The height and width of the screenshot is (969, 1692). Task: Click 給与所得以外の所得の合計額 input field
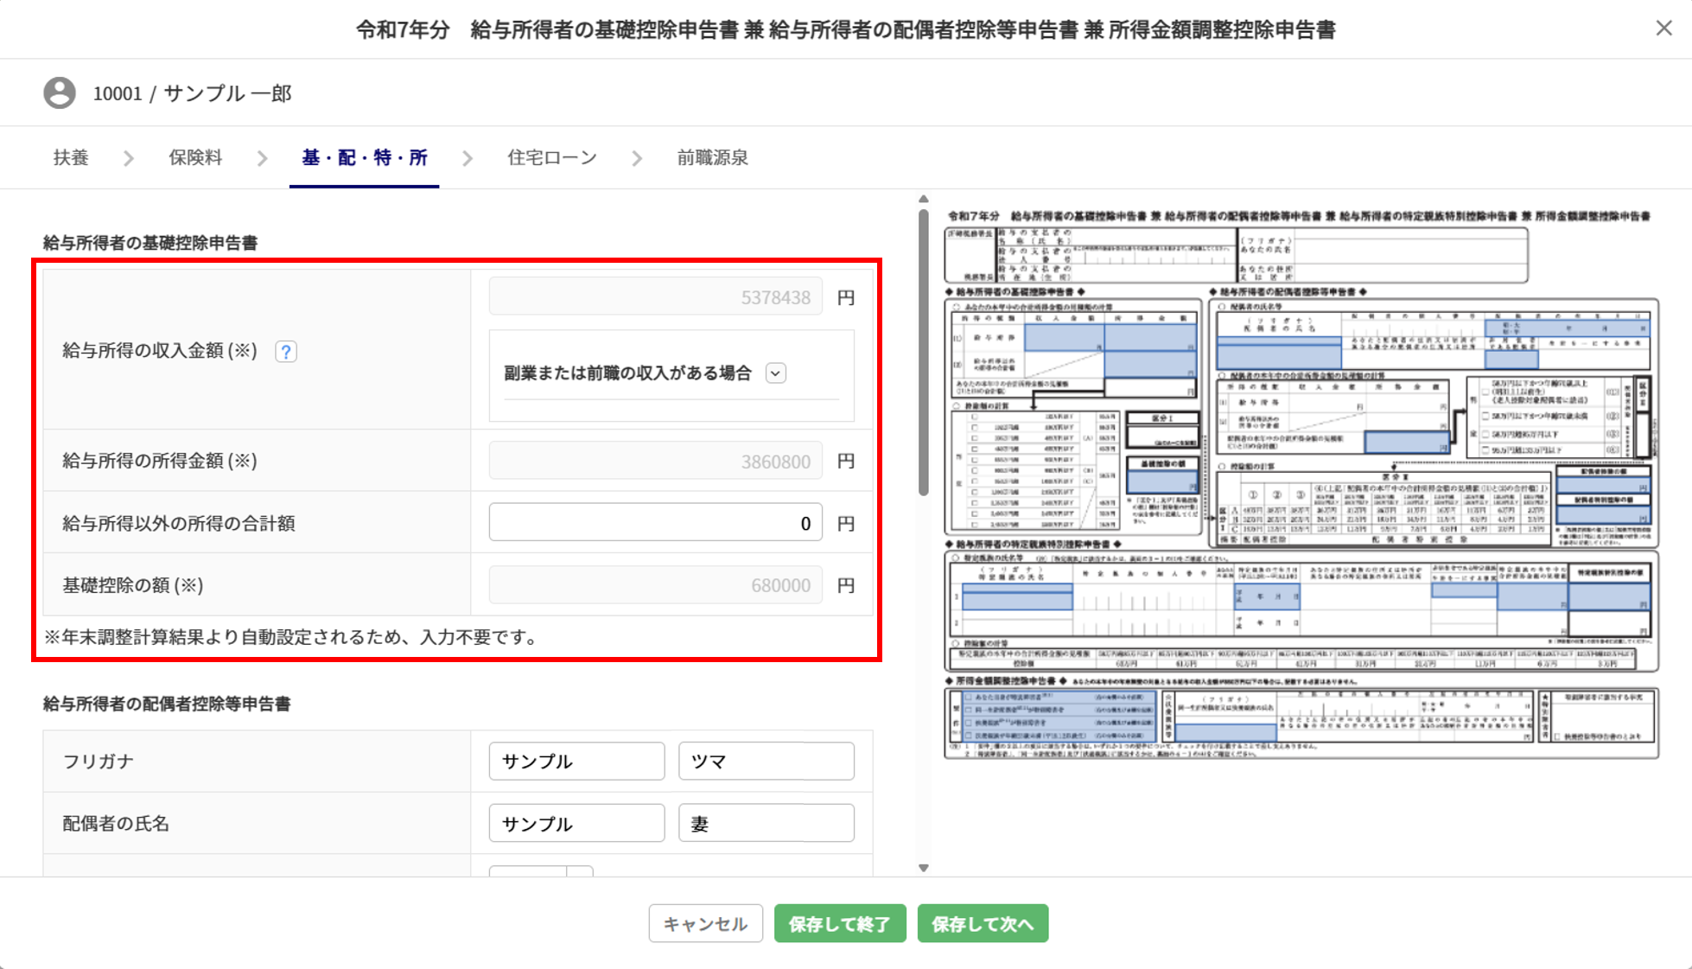coord(655,523)
